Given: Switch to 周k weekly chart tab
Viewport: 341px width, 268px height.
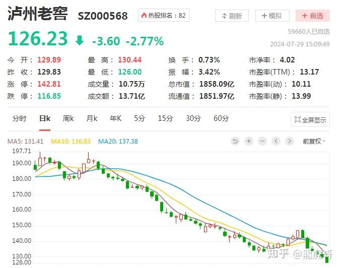Looking at the screenshot, I should [x=69, y=118].
